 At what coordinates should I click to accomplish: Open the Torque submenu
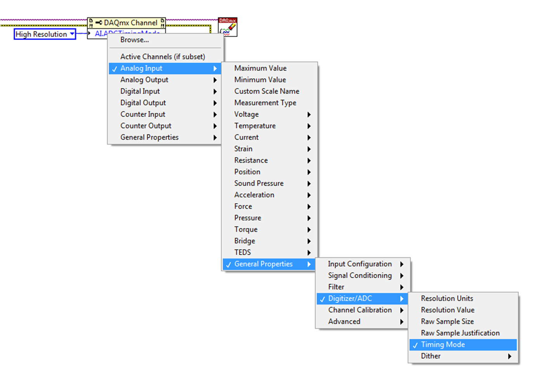coord(269,229)
